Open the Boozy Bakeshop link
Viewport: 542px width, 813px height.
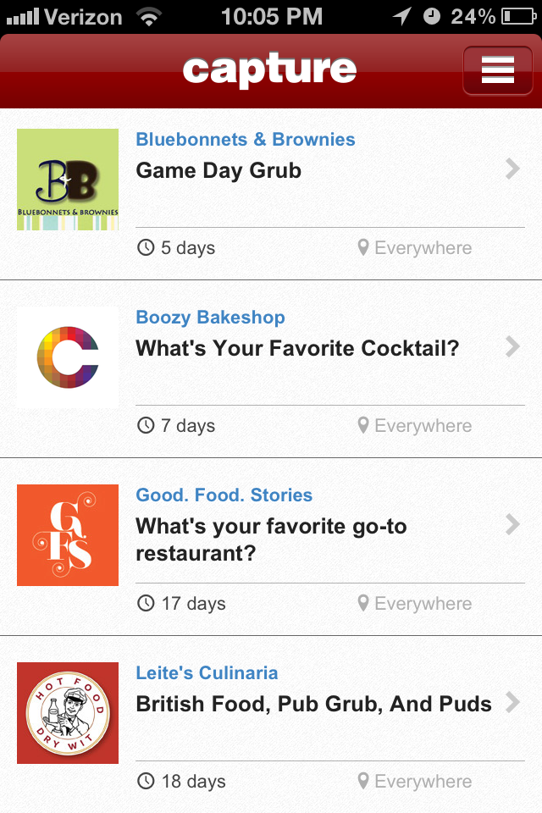(x=210, y=318)
